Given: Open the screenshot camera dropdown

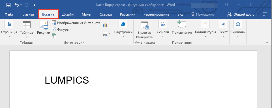Looking at the screenshot, I should coord(106,34).
